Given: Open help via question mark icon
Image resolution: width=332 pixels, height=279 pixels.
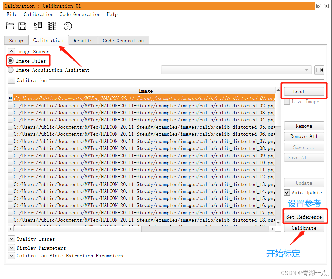Looking at the screenshot, I should coord(68,26).
